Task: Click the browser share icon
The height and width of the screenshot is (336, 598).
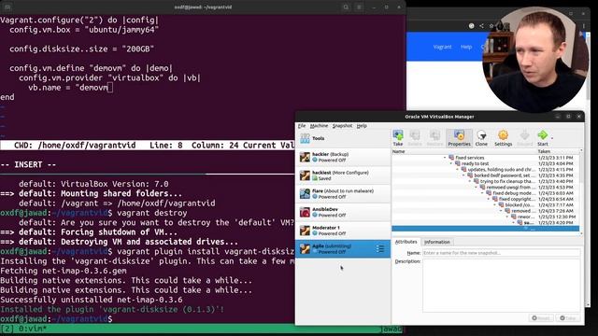Action: pos(482,26)
